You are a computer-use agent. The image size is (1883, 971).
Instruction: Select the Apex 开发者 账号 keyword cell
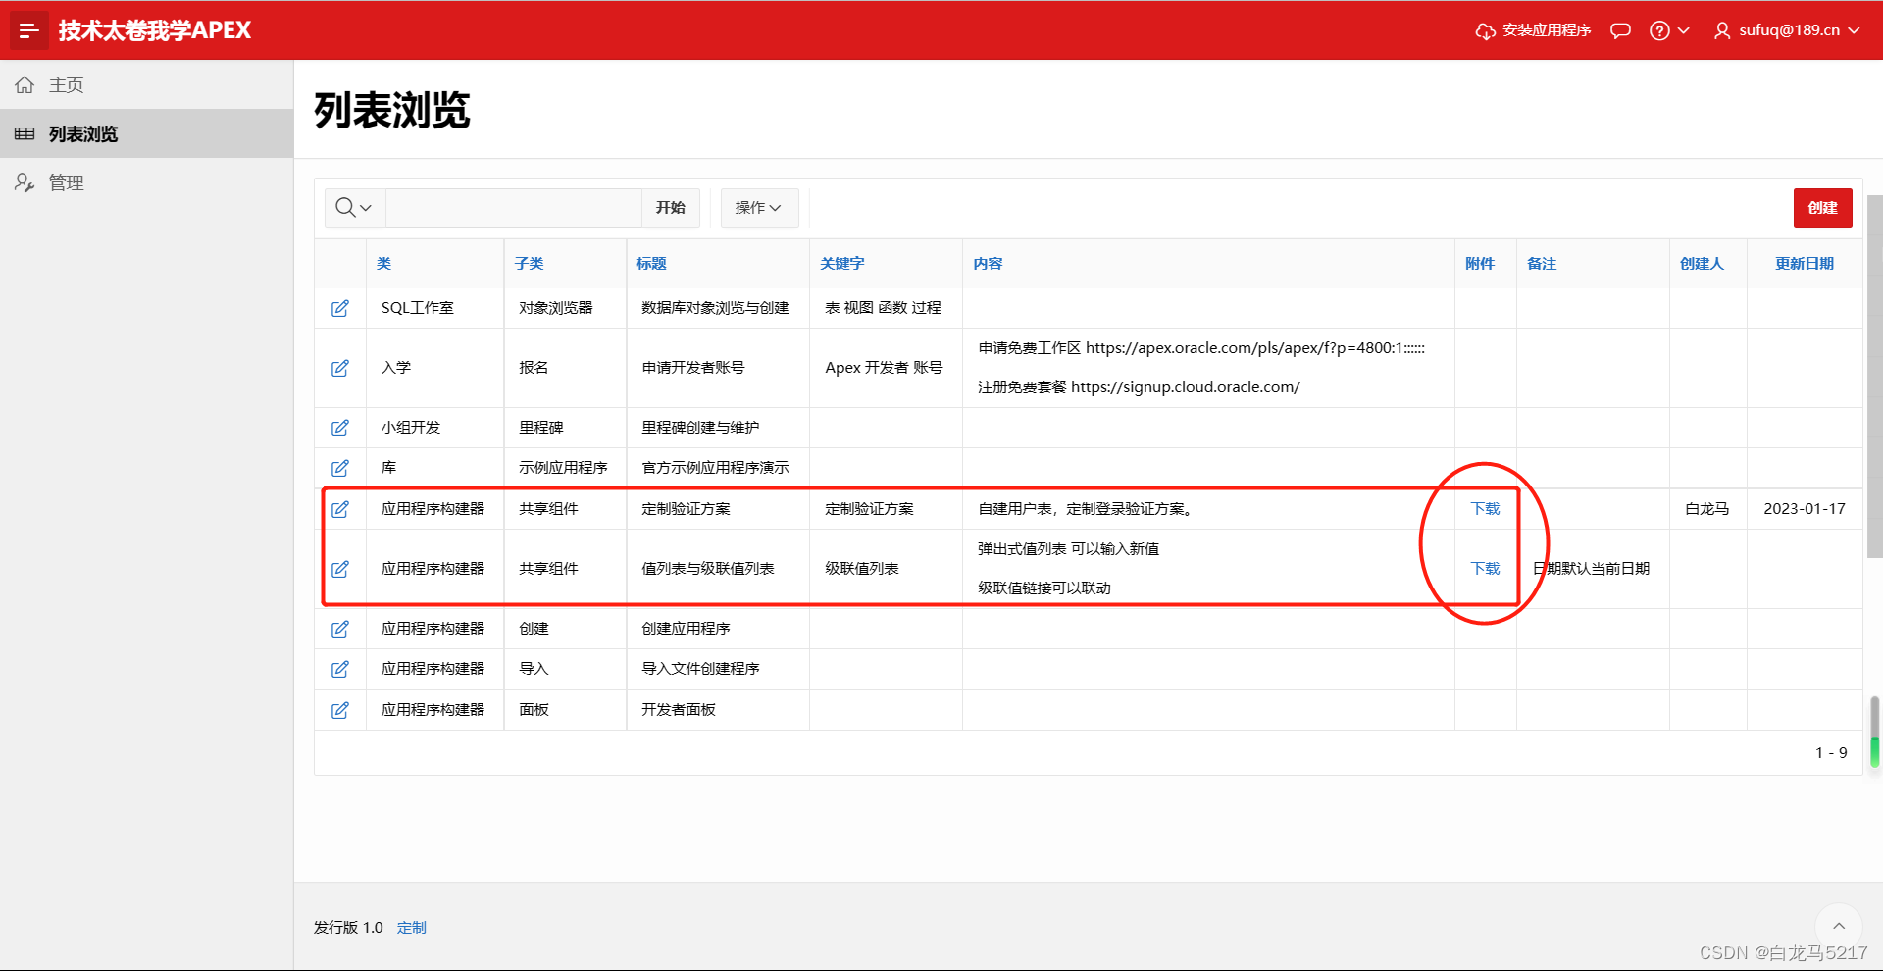(x=884, y=368)
